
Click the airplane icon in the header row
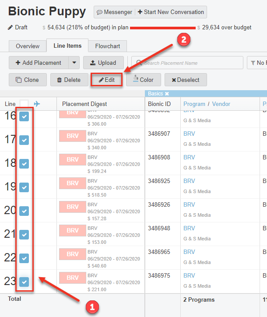click(37, 104)
